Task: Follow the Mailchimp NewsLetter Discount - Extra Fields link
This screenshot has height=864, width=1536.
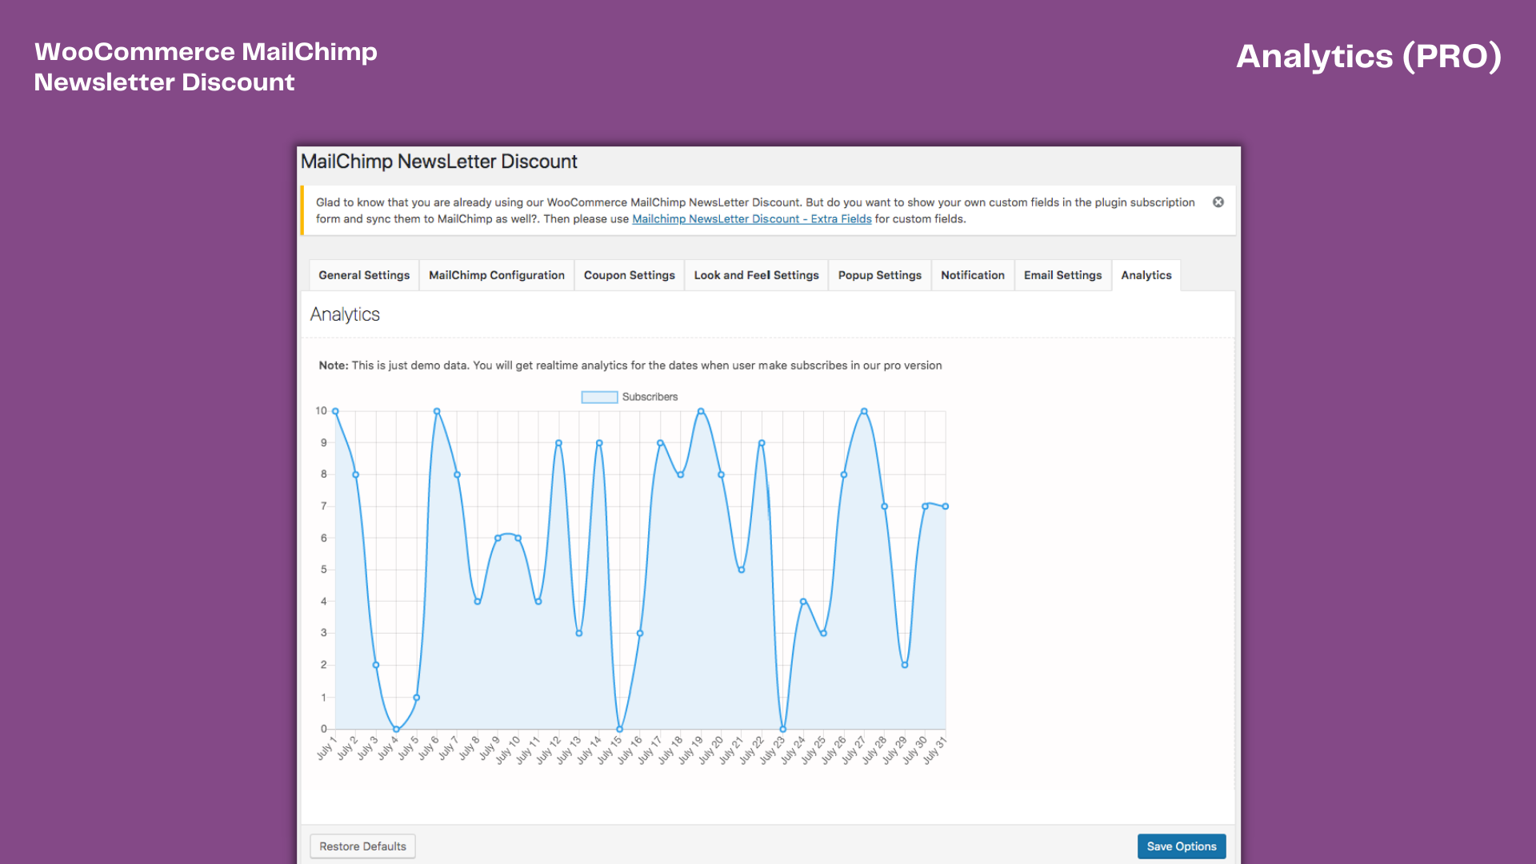Action: pyautogui.click(x=752, y=219)
